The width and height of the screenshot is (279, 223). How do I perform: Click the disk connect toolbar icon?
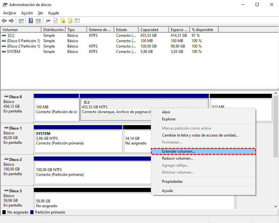(x=48, y=21)
